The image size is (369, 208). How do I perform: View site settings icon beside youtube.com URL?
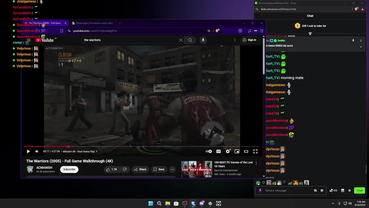(69, 31)
